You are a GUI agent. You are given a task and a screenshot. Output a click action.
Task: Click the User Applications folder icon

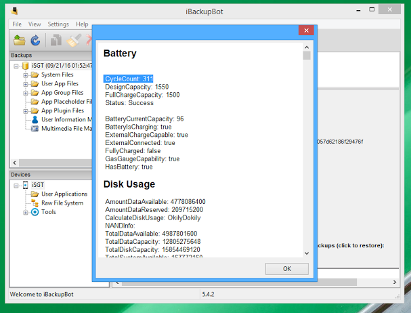click(x=35, y=194)
